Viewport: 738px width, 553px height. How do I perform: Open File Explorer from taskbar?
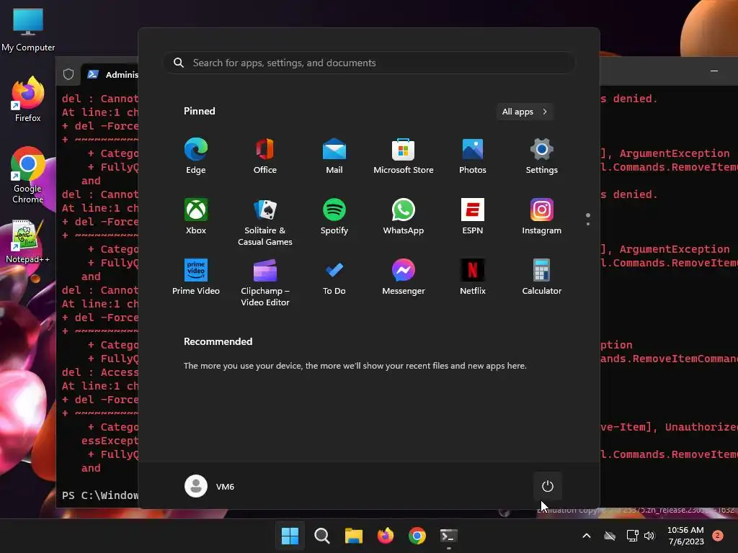353,536
